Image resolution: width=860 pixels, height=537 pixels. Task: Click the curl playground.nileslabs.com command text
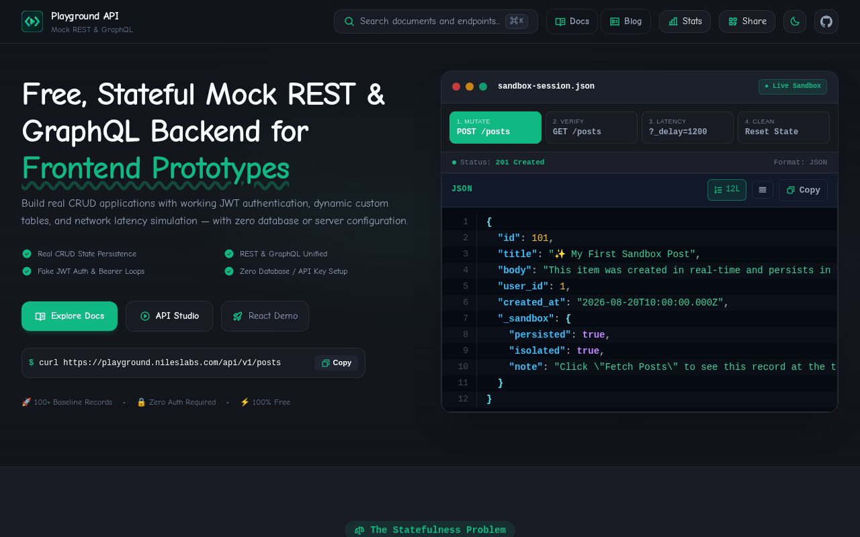(160, 363)
